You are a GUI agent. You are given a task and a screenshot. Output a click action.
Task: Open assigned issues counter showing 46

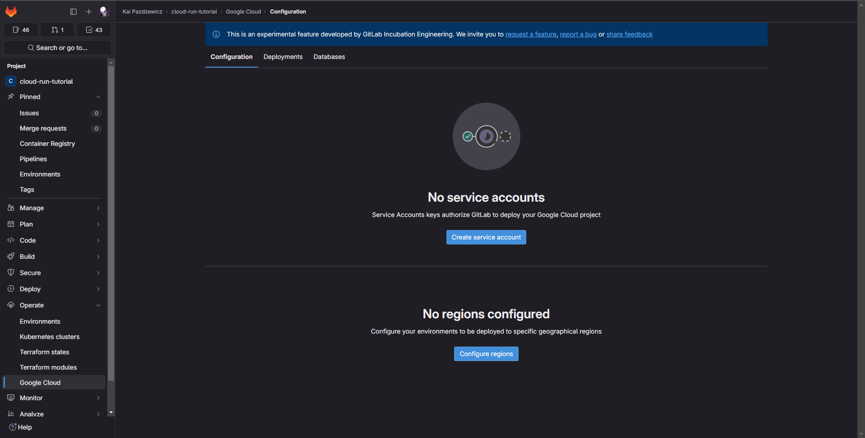(21, 30)
